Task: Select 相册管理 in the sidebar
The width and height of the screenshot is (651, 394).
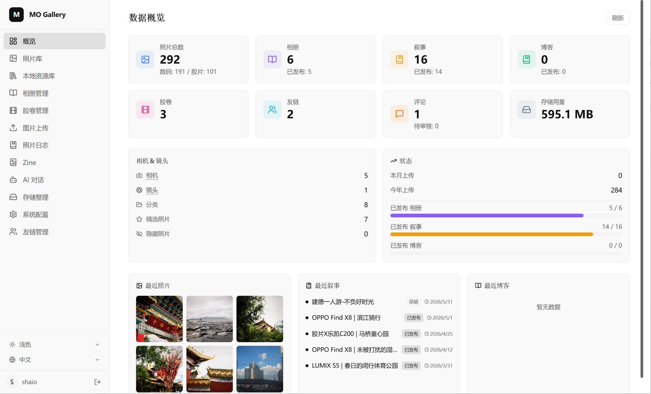Action: point(55,93)
